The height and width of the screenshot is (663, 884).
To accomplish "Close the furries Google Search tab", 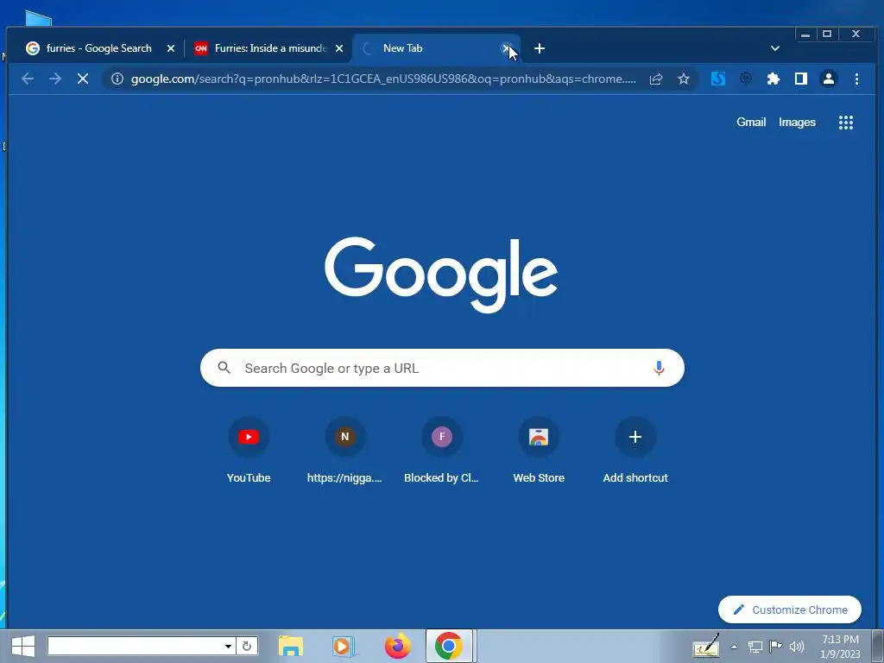I will click(171, 48).
